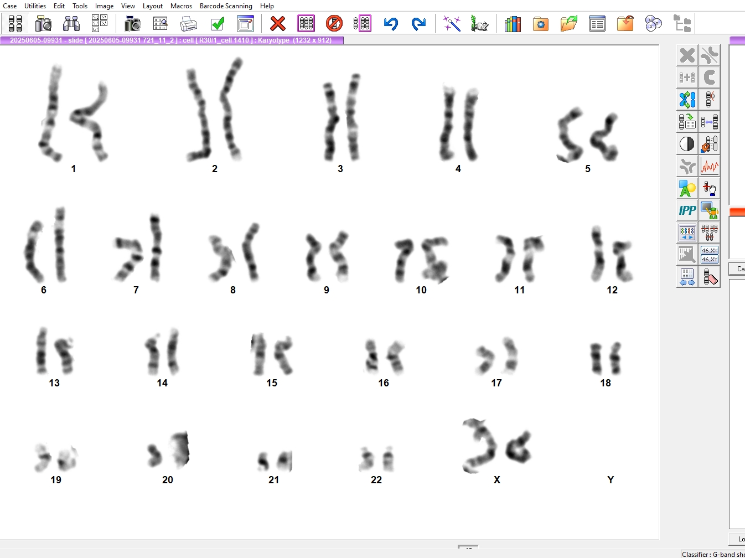Select the magic wand enhancement tool

pyautogui.click(x=452, y=24)
